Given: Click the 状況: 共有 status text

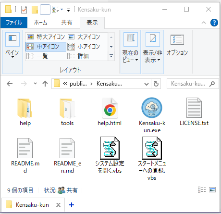Looking at the screenshot, I should [61, 190].
